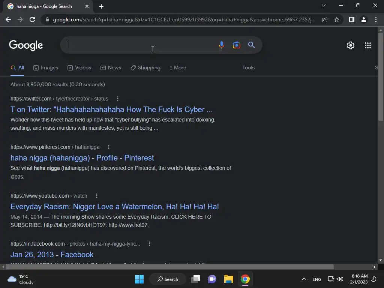Open options menu for pinterest.com result

109,147
